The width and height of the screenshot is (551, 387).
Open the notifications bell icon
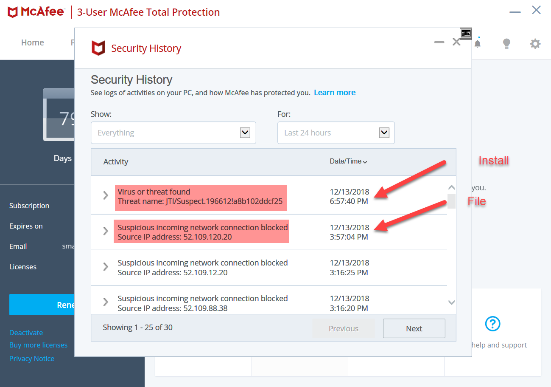478,43
